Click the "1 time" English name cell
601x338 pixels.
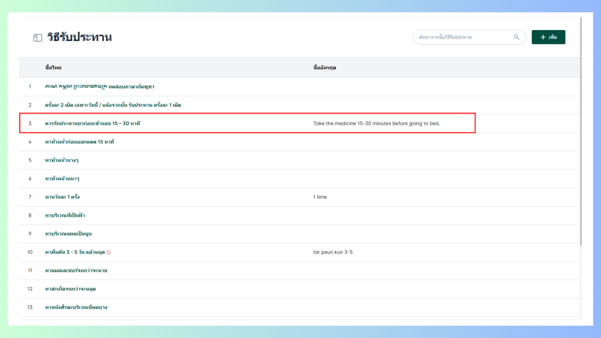[320, 197]
